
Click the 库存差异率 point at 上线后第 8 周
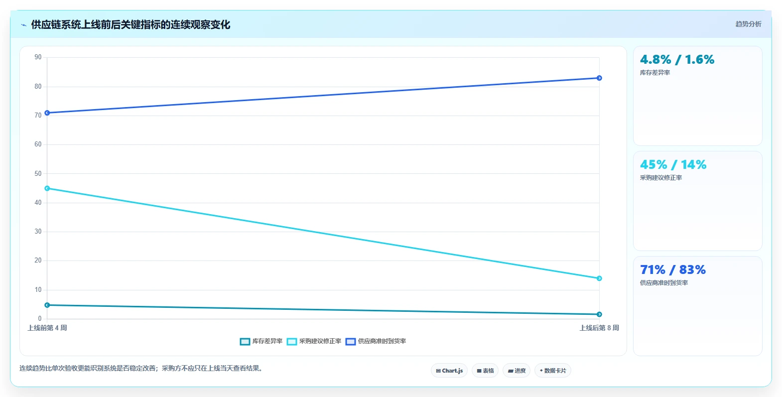599,314
